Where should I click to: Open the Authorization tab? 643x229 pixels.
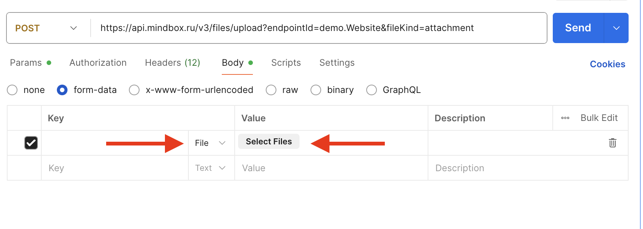pos(98,63)
